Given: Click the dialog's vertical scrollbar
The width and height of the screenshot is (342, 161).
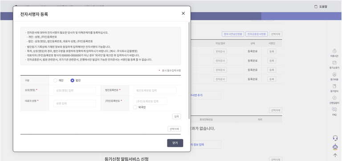Looking at the screenshot, I should 189,70.
